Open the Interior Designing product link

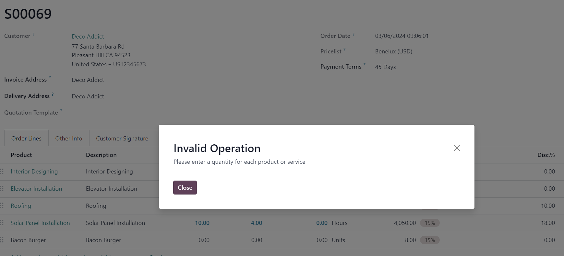click(34, 172)
